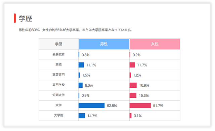Click the 8.6% male vocational value
The image size is (215, 131).
coord(89,85)
